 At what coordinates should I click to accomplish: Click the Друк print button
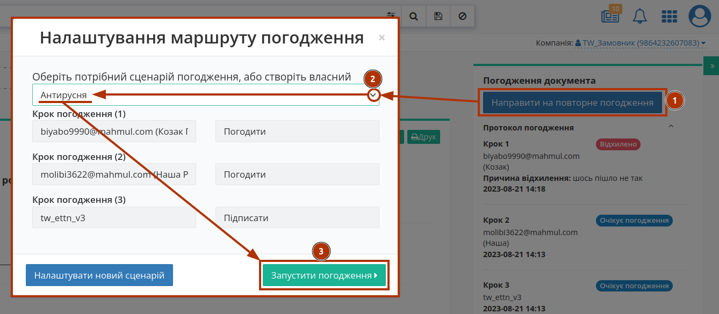click(423, 137)
